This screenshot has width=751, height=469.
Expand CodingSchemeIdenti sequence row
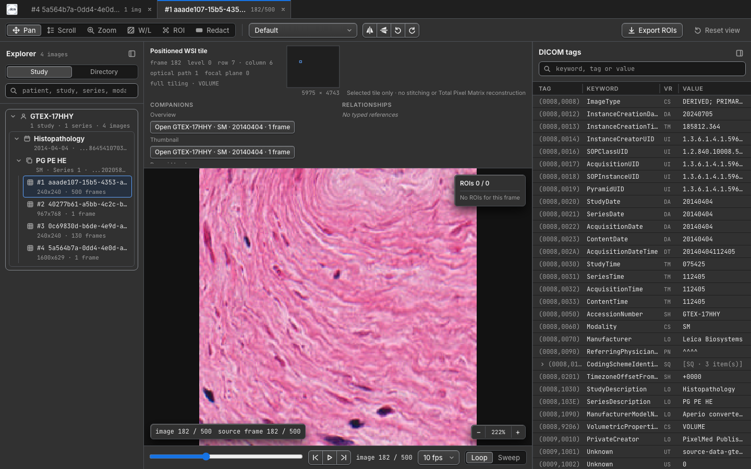pos(542,364)
